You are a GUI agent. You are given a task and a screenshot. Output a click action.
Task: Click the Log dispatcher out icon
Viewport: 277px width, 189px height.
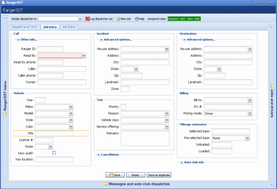[87, 19]
